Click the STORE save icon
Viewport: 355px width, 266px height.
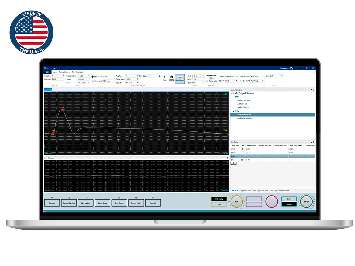tap(171, 77)
